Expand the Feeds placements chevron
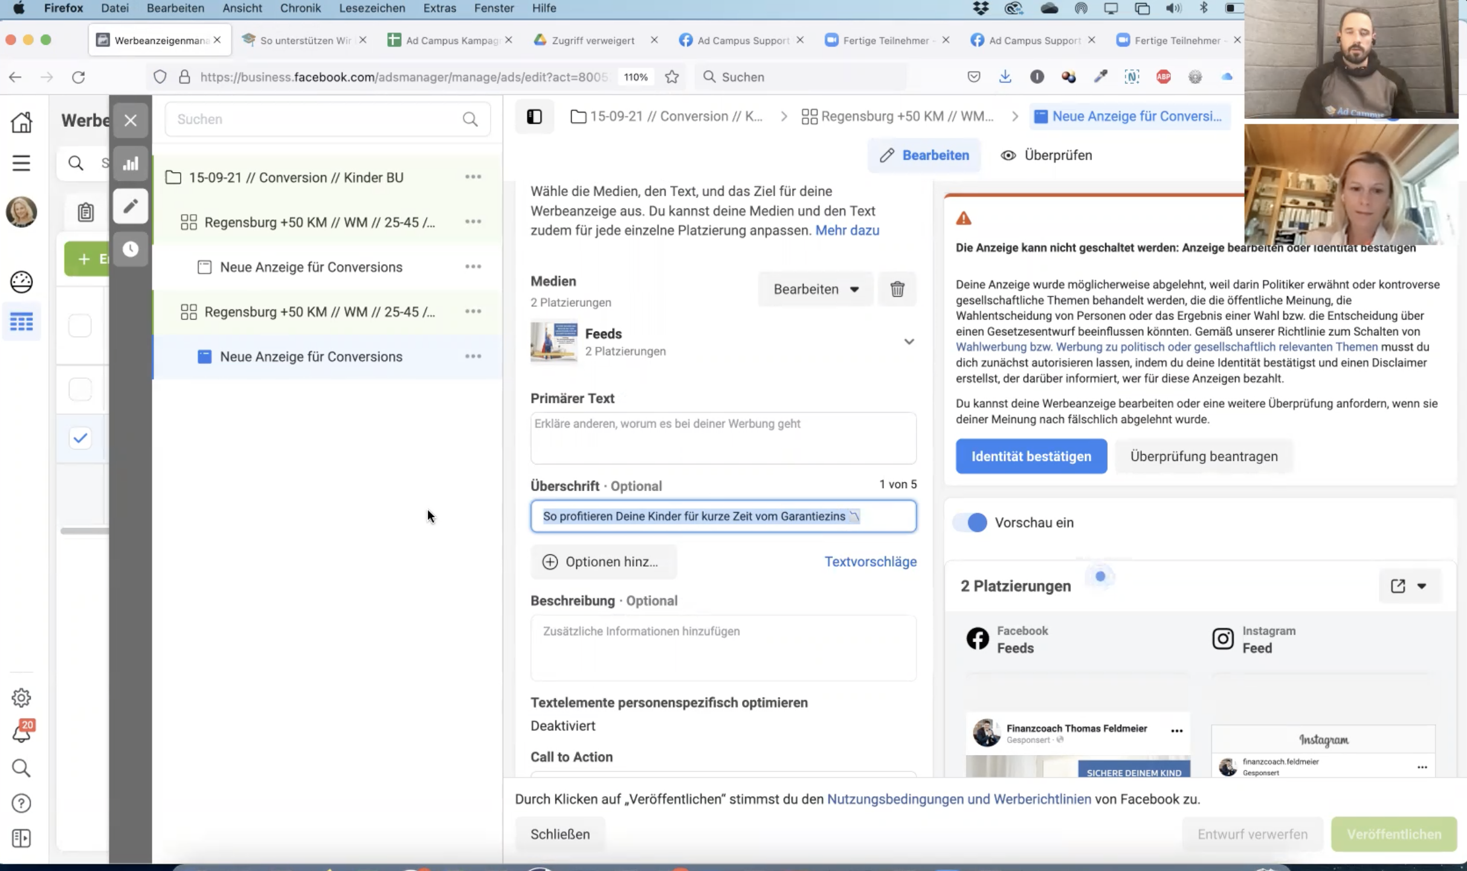The image size is (1467, 871). tap(909, 342)
